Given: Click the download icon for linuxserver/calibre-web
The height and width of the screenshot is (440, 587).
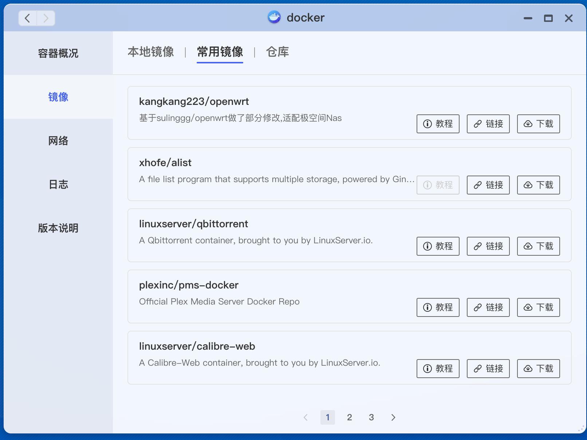Looking at the screenshot, I should pos(528,369).
